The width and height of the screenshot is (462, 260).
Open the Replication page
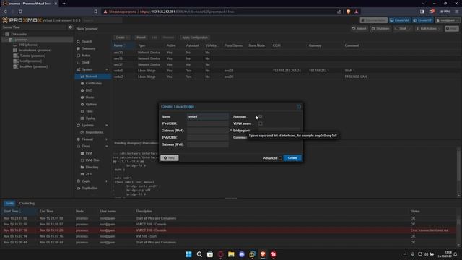90,188
